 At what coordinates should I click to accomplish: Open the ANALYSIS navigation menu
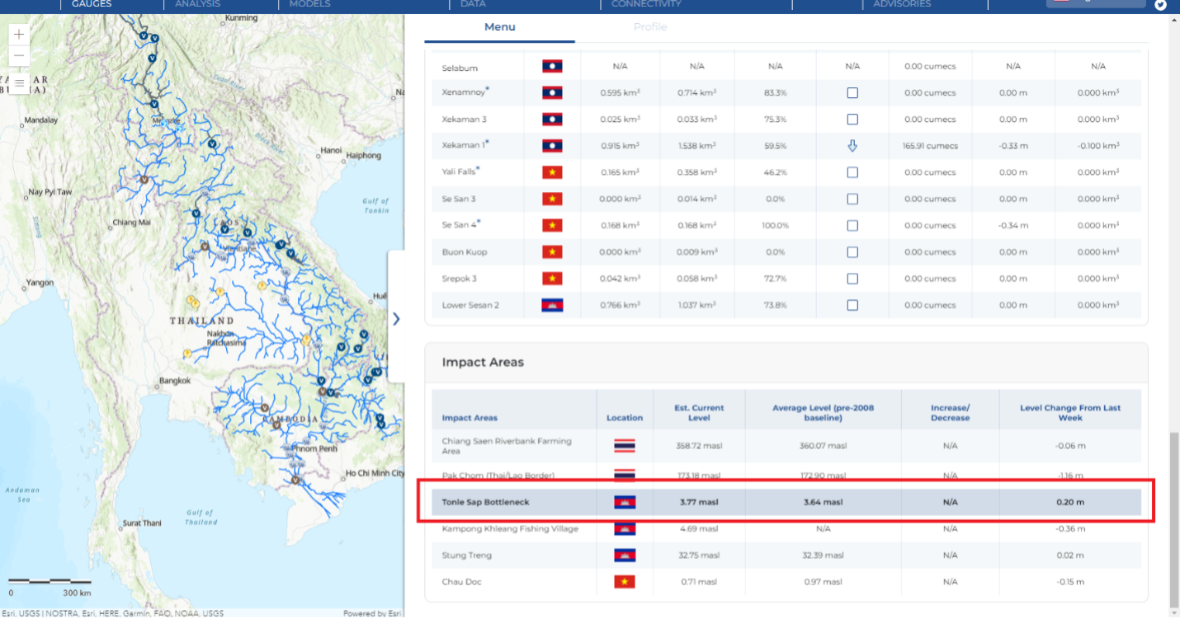[198, 4]
